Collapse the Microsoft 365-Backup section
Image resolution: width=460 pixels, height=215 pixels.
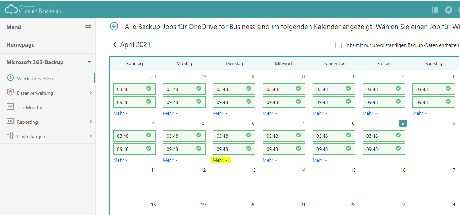point(89,62)
